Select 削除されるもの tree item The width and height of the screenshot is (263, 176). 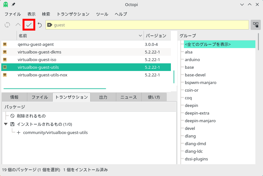click(x=31, y=116)
